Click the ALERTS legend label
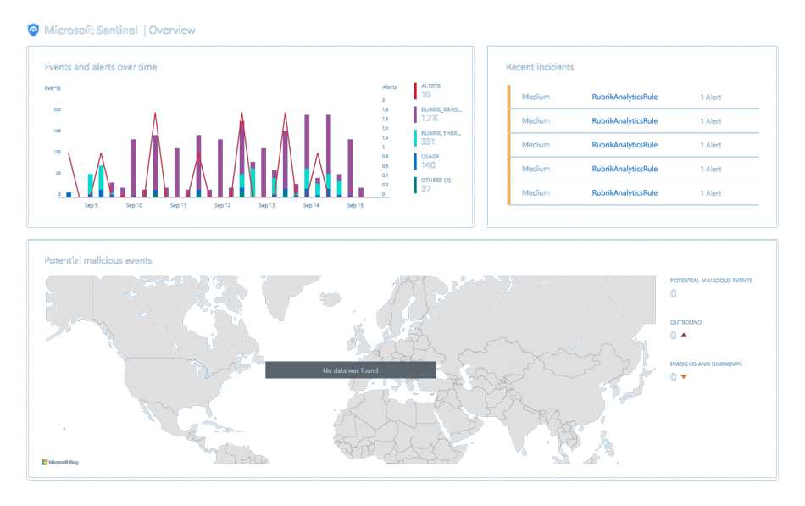 (430, 86)
